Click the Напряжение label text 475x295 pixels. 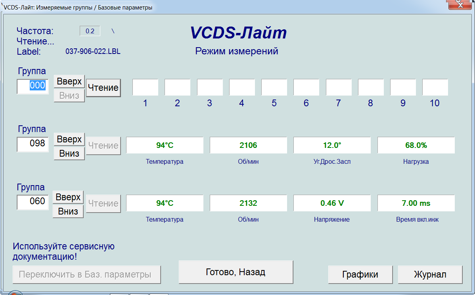coord(332,220)
